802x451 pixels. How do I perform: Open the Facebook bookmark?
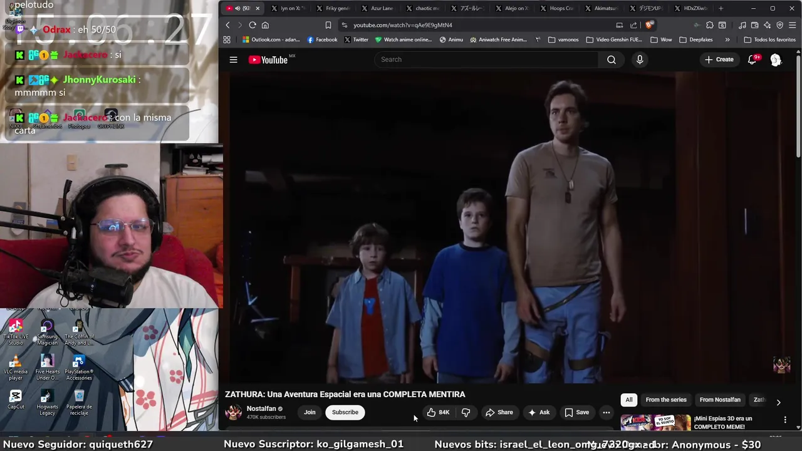(x=323, y=39)
